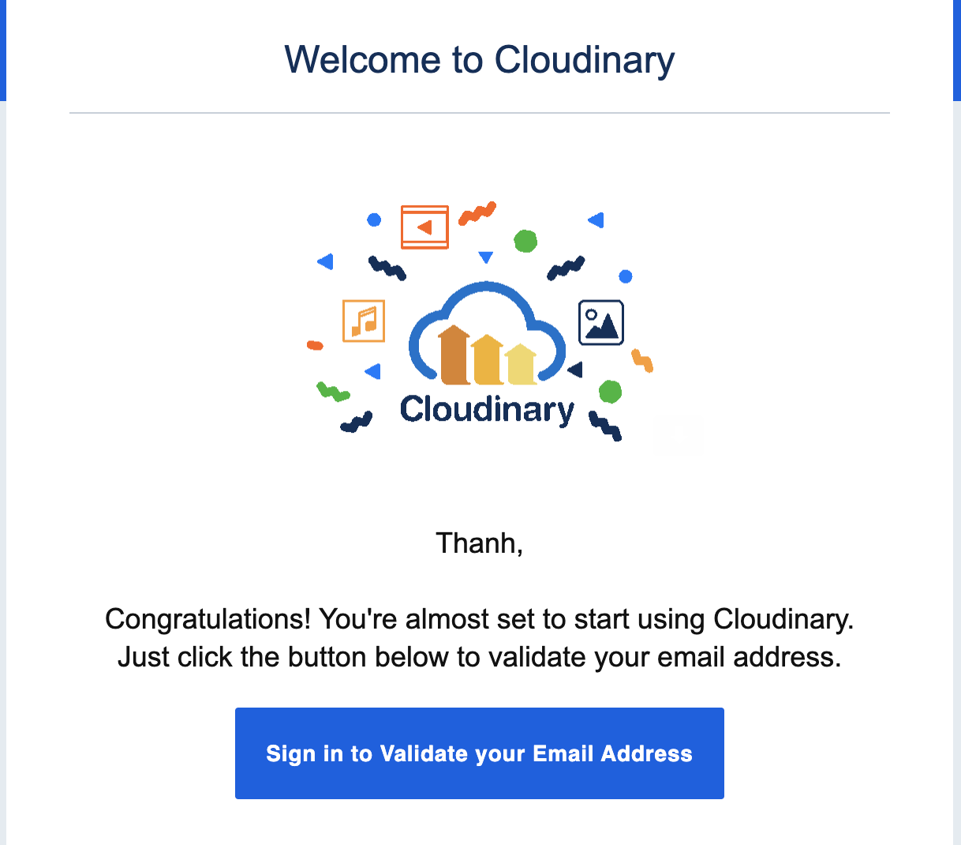Click the orange squiggle right of picture icon
961x845 pixels.
(642, 361)
